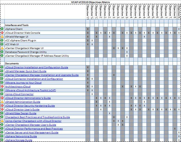
Task: Click green circle icon beside vCC vSphere Client Plug-in
Action: (x=2, y=40)
